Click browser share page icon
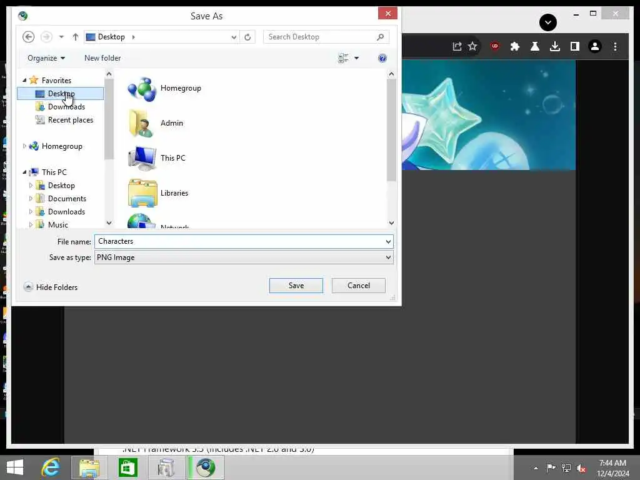Viewport: 640px width, 480px height. 457,46
